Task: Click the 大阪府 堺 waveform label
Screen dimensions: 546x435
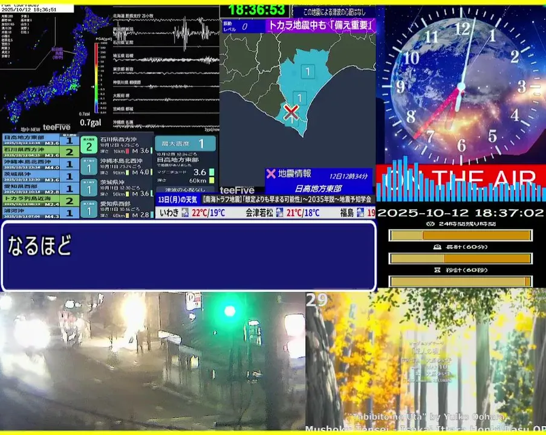Action: pos(121,95)
